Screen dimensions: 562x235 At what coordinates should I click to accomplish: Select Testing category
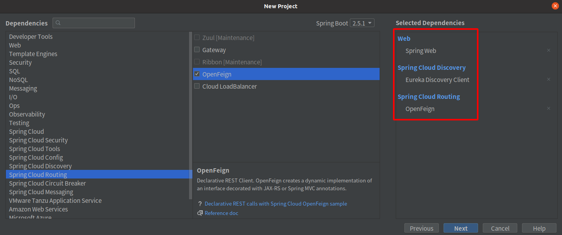pyautogui.click(x=97, y=123)
